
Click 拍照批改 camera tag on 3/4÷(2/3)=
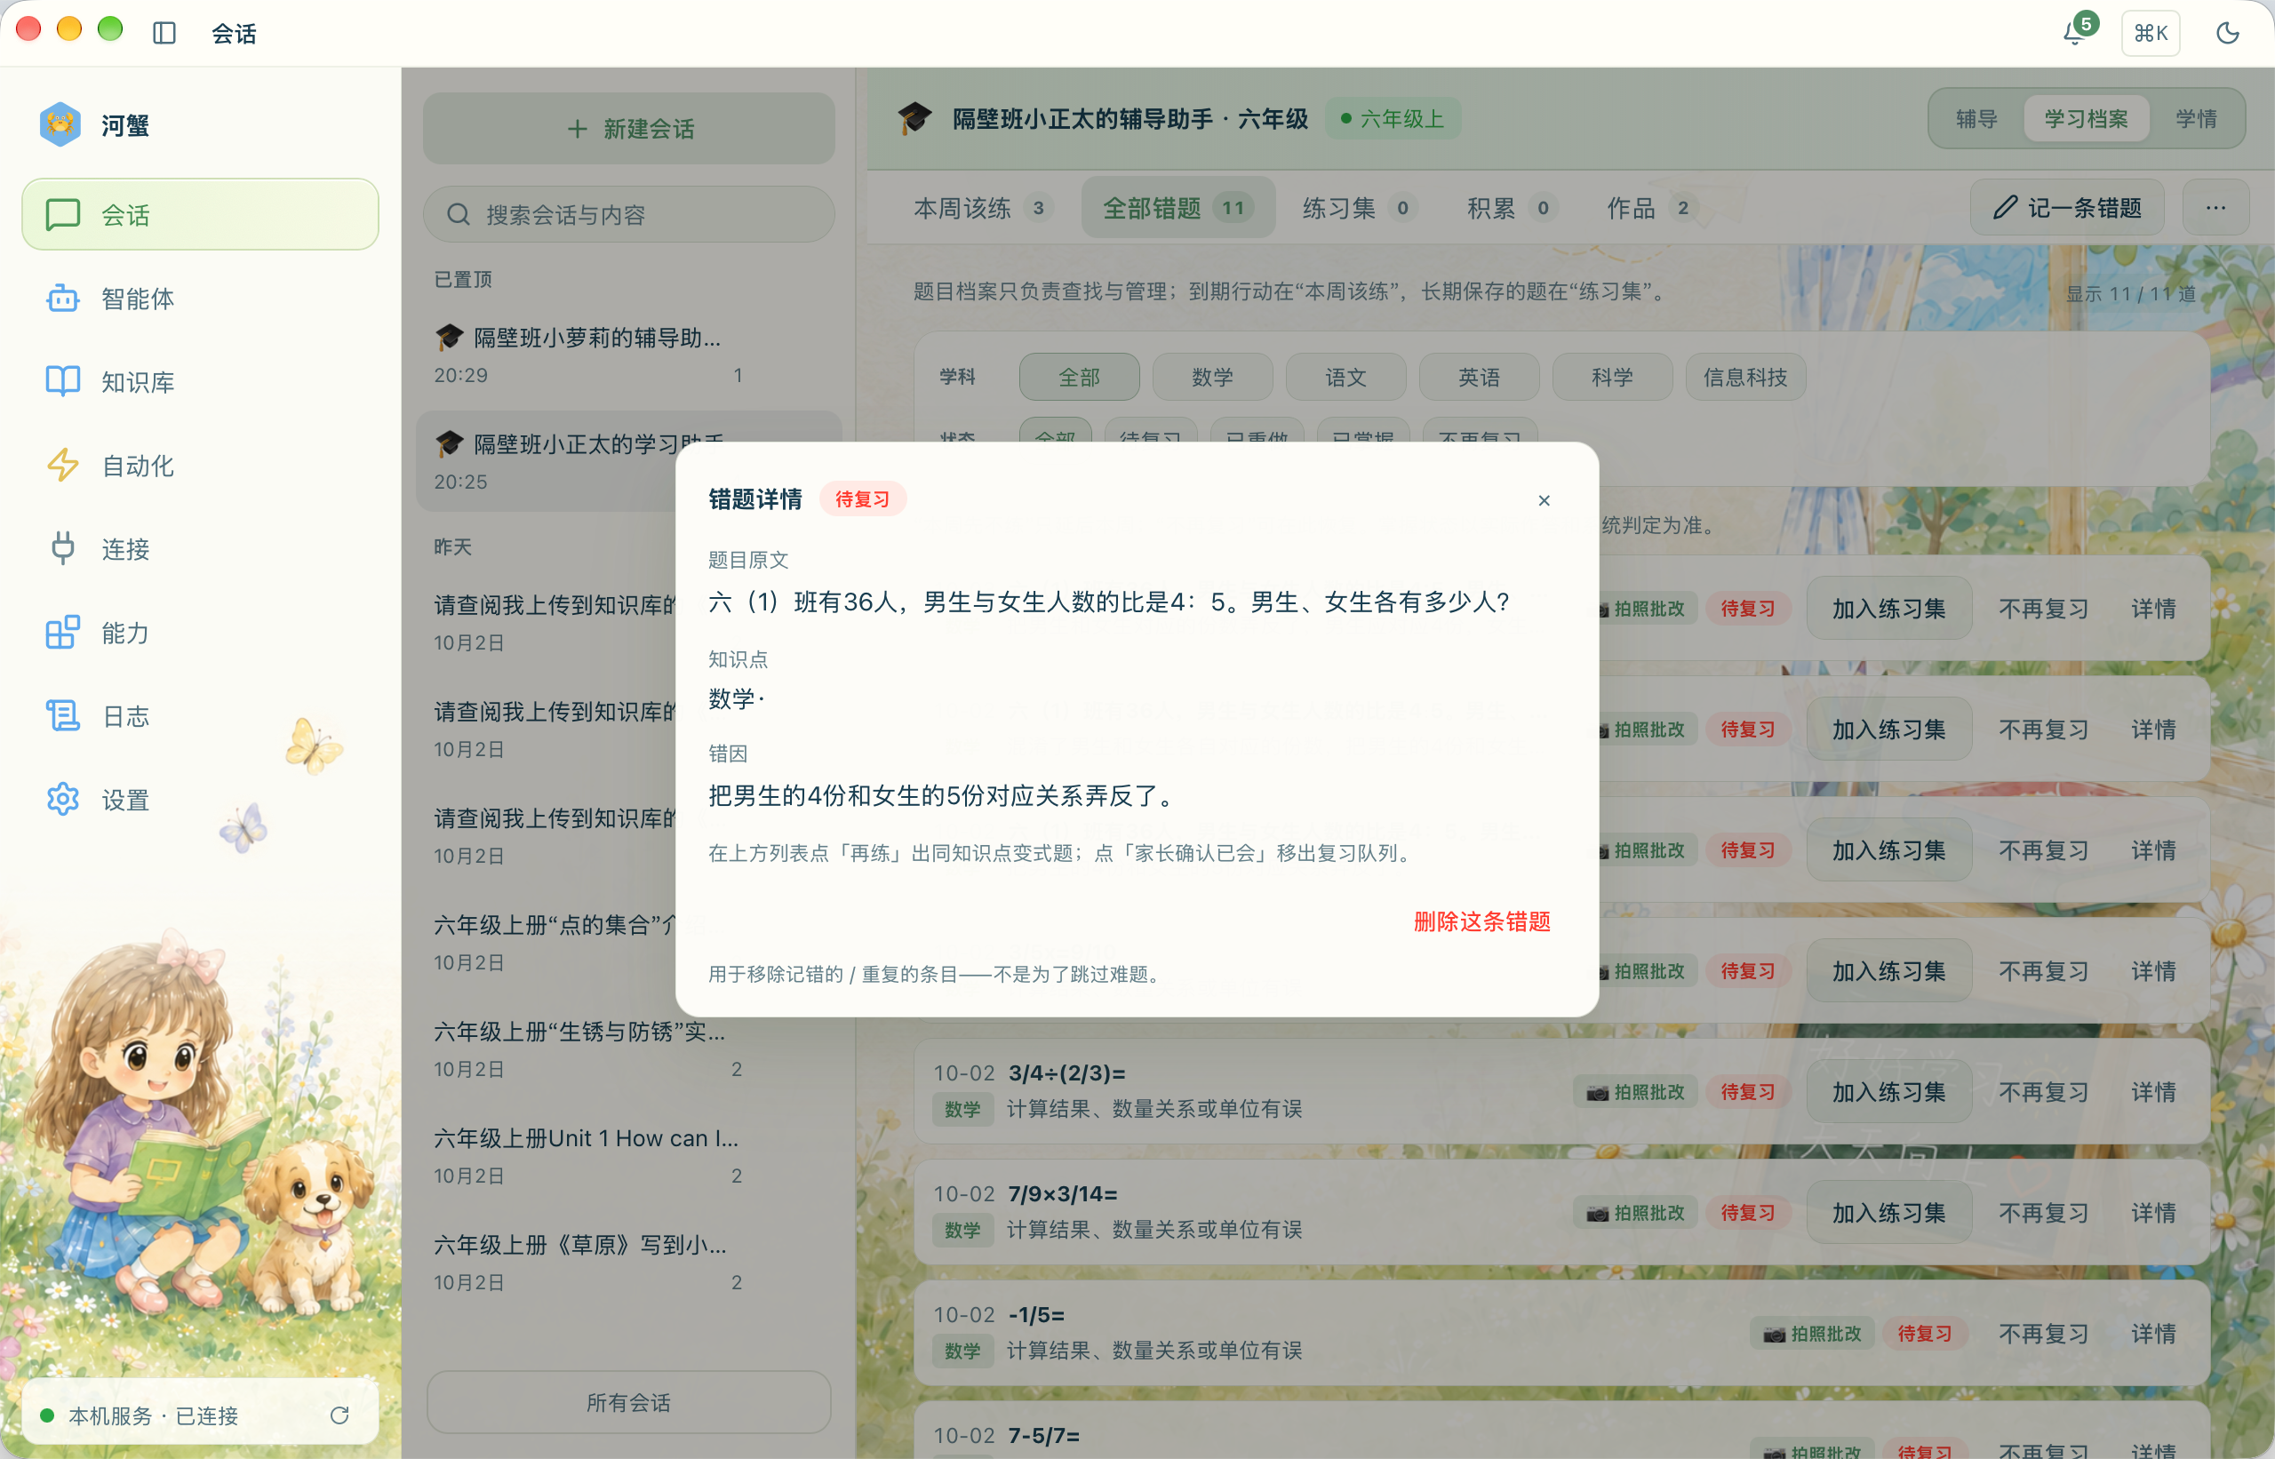click(x=1634, y=1091)
